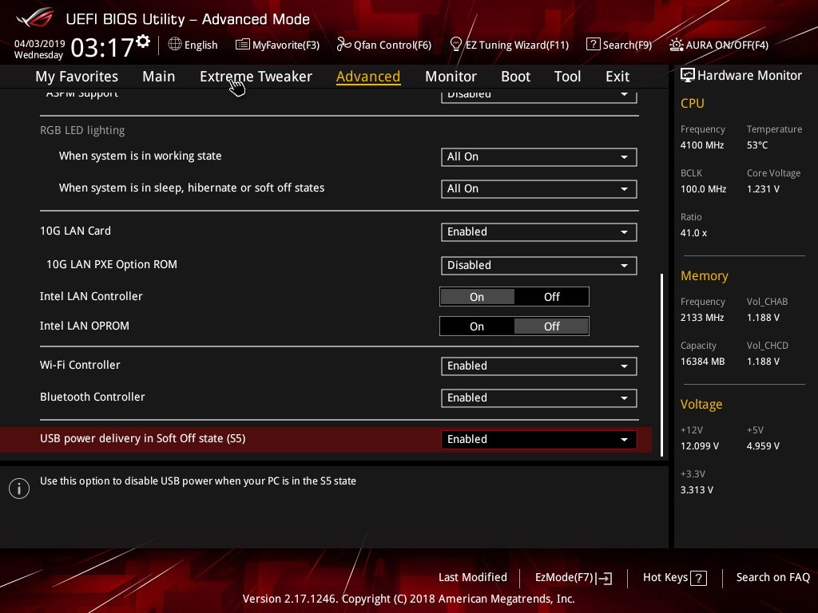Open 10G LAN PXE Option ROM dropdown
The image size is (818, 613).
(538, 265)
